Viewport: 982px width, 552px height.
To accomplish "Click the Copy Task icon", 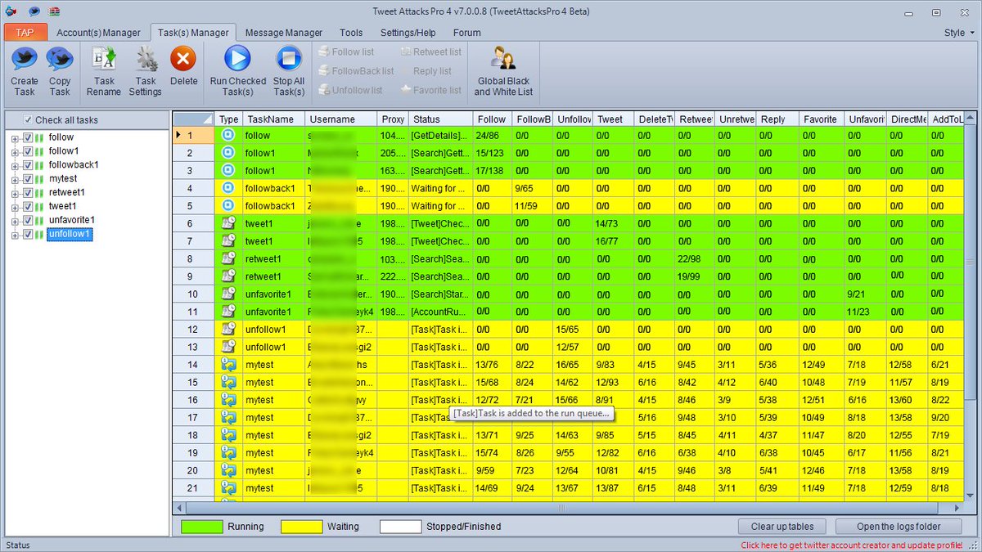I will 60,59.
